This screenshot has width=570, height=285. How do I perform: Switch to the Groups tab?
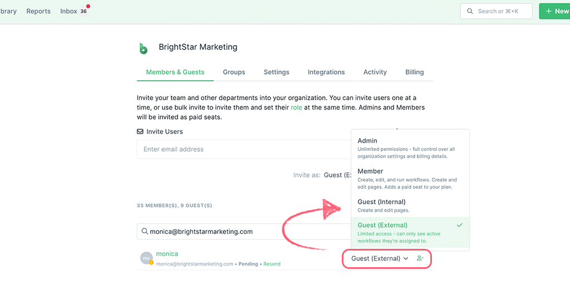coord(234,72)
